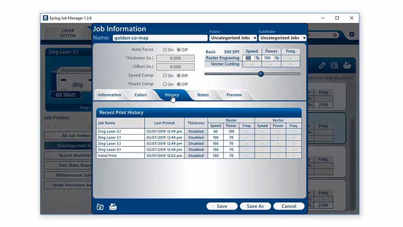Switch to the Colors tab
This screenshot has width=403, height=227.
(x=140, y=95)
